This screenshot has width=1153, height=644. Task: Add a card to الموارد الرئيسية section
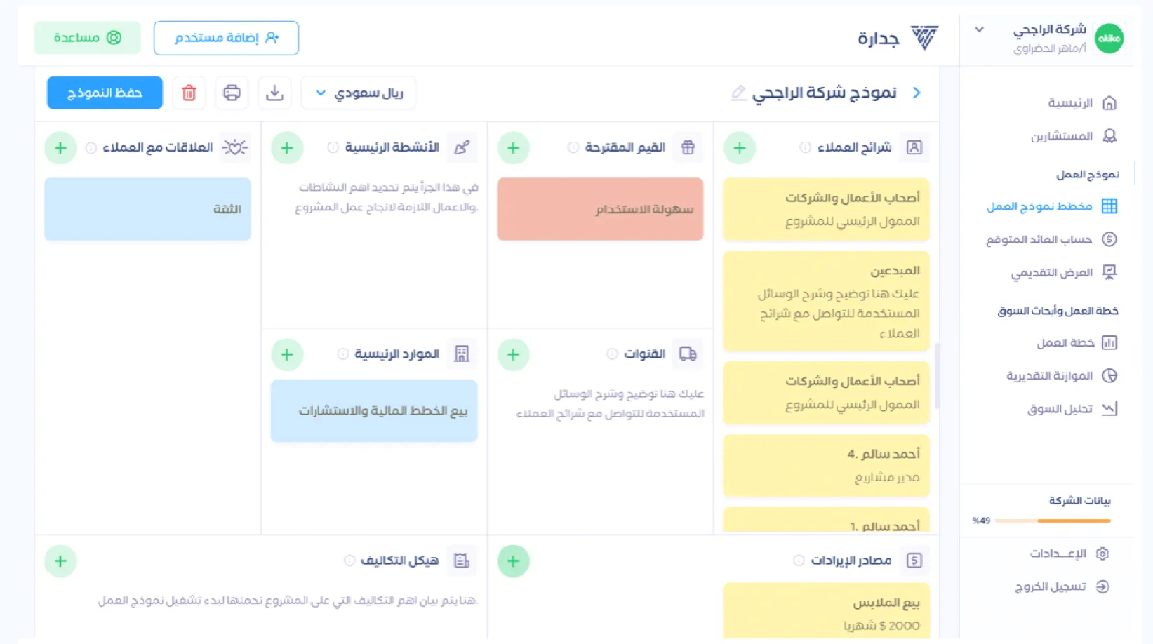click(287, 354)
